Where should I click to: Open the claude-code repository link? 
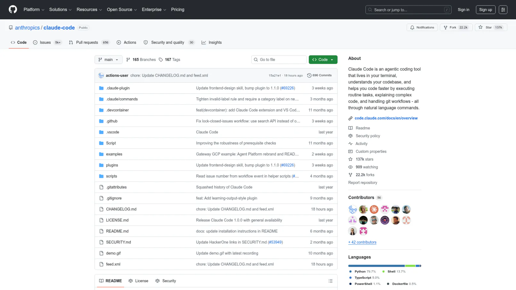[59, 28]
